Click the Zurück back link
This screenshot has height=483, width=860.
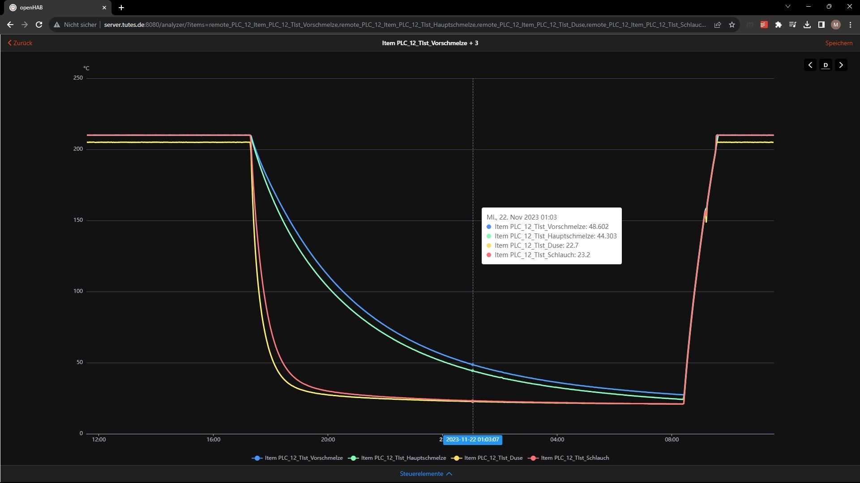20,43
